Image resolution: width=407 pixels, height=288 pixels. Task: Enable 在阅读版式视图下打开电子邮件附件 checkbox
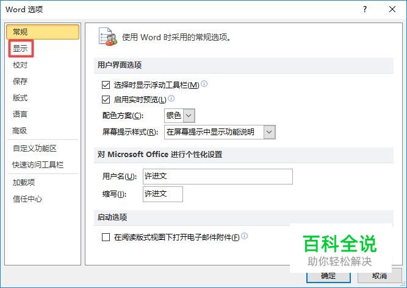point(106,237)
